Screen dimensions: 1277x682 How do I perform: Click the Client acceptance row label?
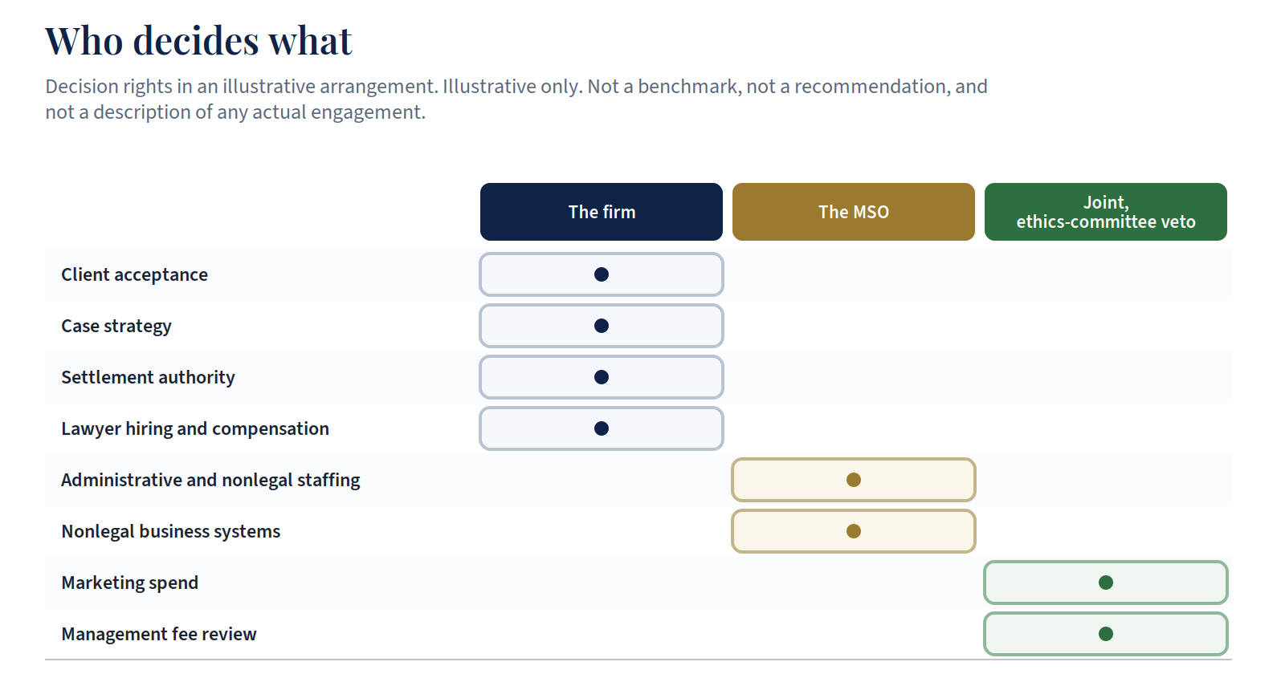135,274
